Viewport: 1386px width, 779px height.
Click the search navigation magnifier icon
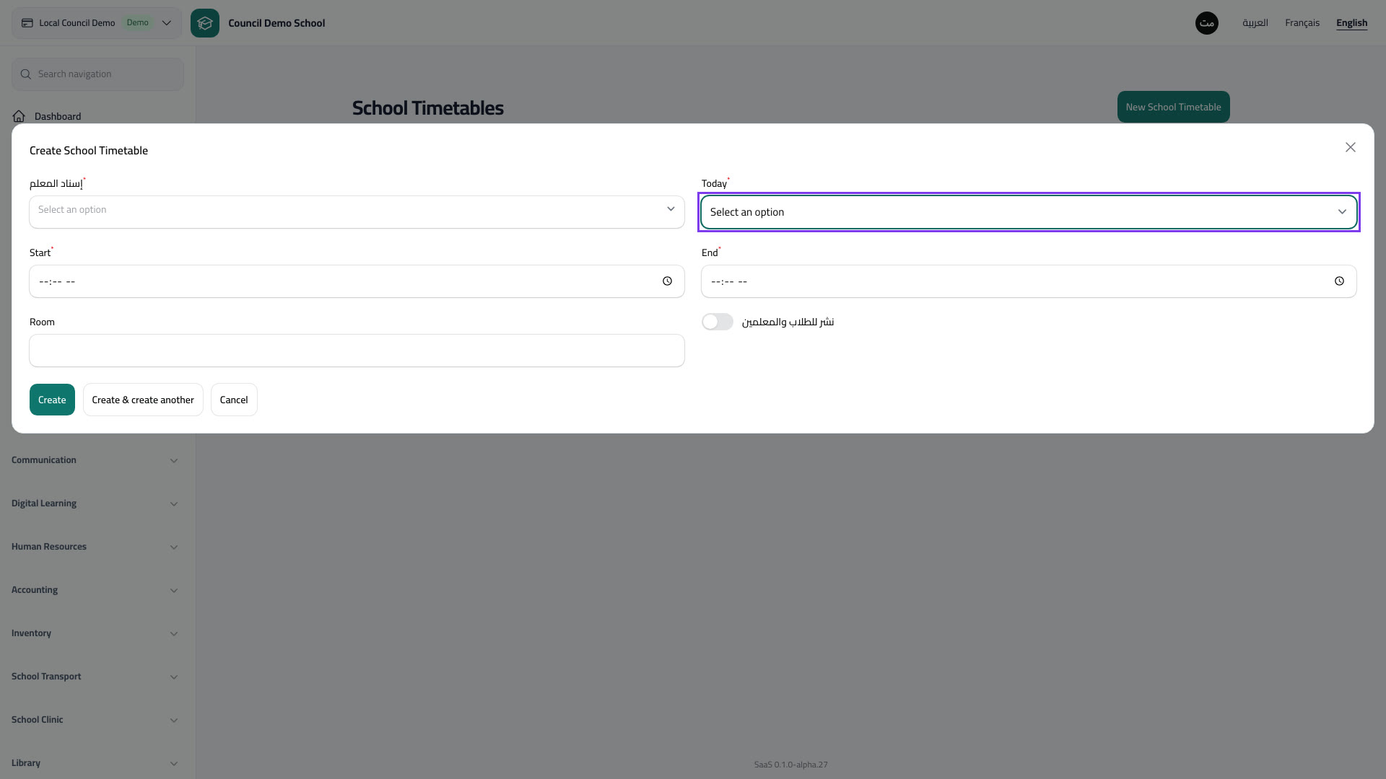26,74
